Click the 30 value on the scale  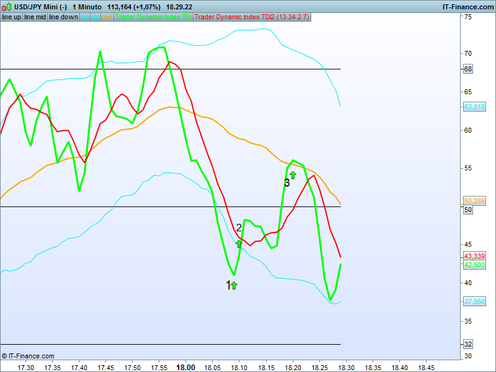coord(468,356)
